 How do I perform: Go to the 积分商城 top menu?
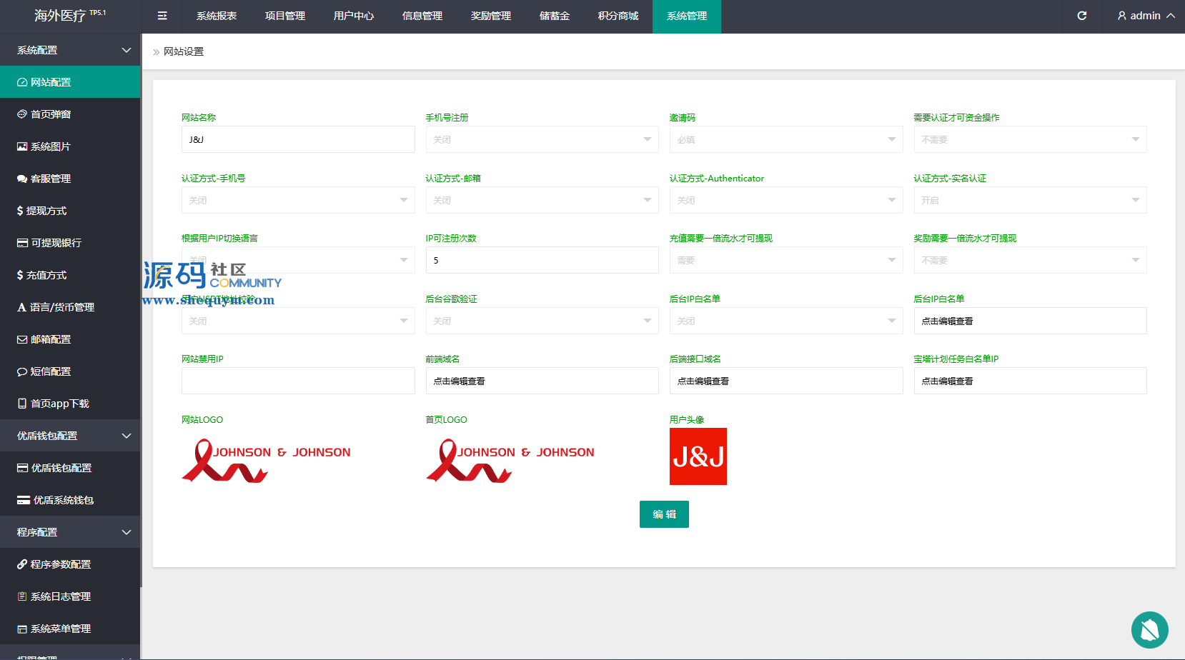(x=618, y=16)
